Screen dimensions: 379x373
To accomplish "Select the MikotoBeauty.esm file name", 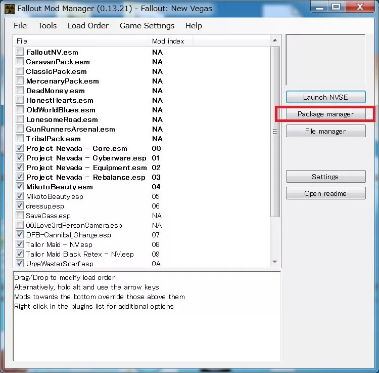I will click(x=60, y=187).
